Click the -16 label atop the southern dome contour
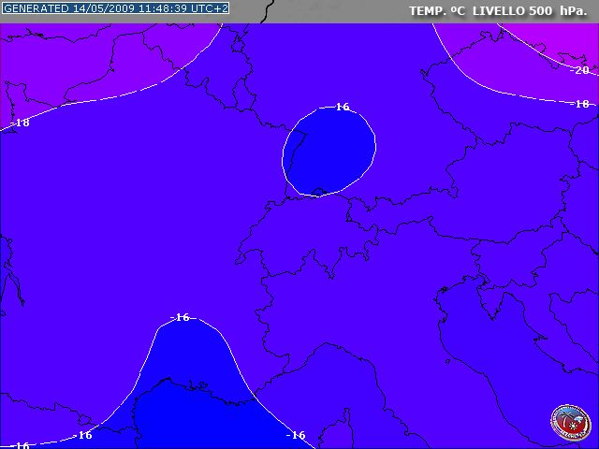The height and width of the screenshot is (449, 599). tap(181, 317)
